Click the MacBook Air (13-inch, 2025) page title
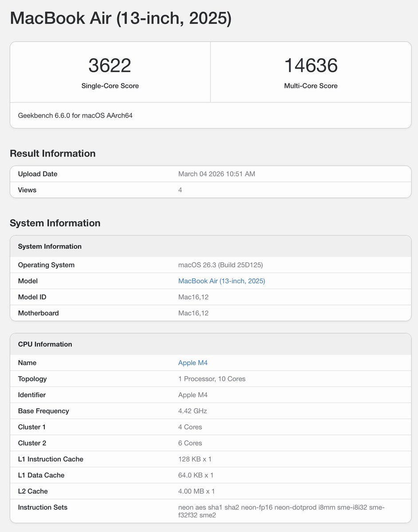This screenshot has height=532, width=418. pos(120,18)
